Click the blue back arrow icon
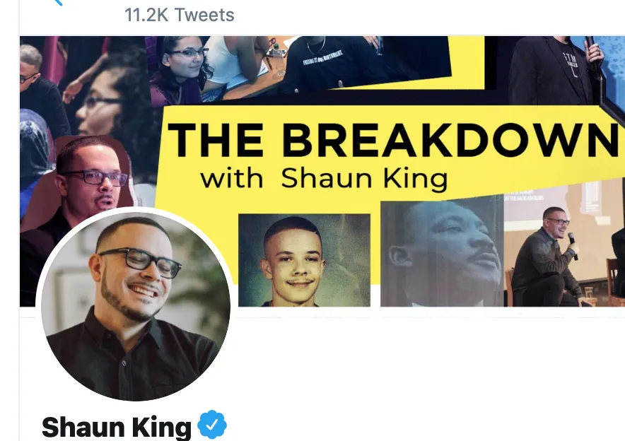The width and height of the screenshot is (625, 441). point(59,2)
